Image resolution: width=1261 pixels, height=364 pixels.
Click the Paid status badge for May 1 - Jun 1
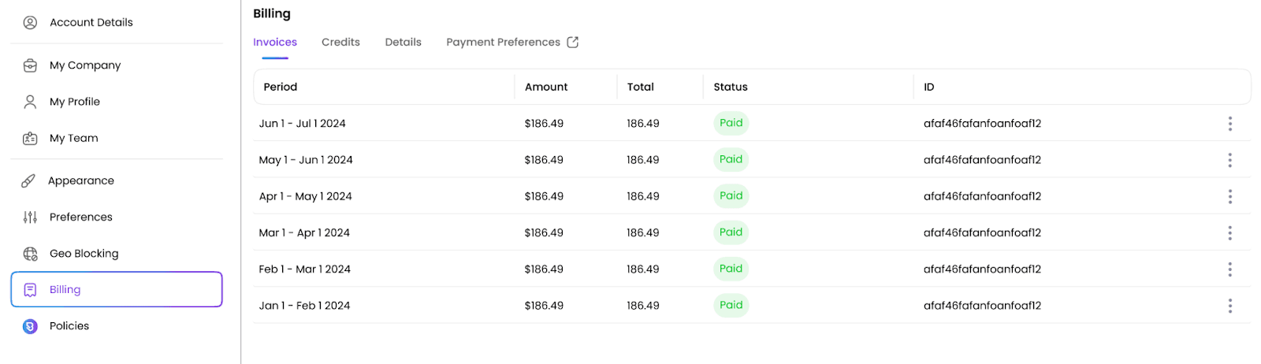731,160
